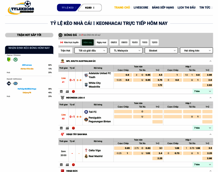Screen dimensions: 218x172
Task: Open Esbjerg FB prediction link
Action: (27, 93)
